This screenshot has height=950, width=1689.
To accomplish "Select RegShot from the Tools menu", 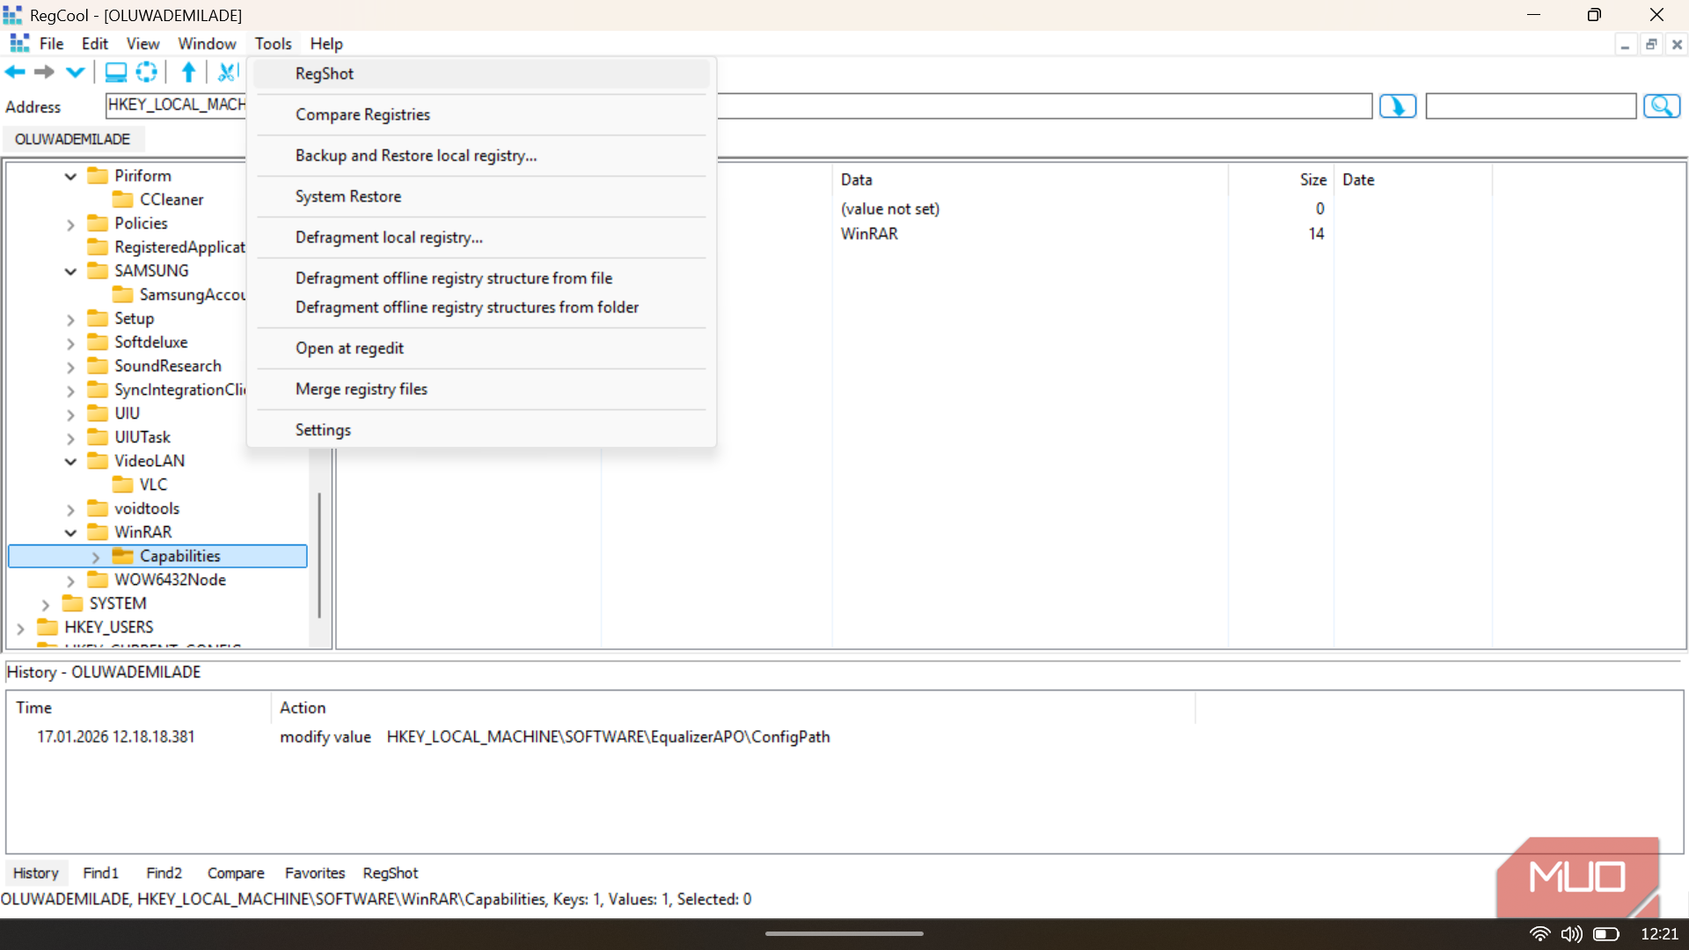I will 481,74.
